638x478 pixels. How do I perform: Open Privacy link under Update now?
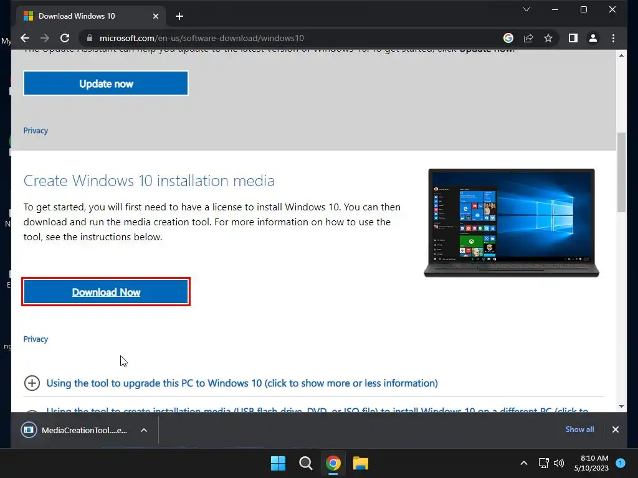(x=36, y=131)
